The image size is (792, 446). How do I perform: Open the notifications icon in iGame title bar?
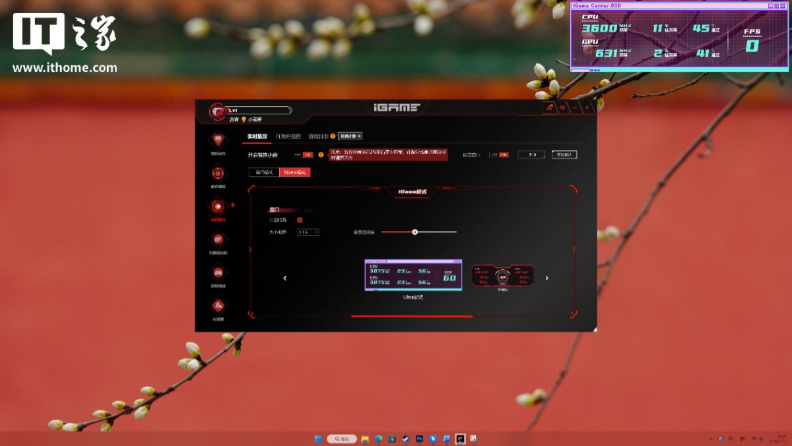[x=549, y=108]
